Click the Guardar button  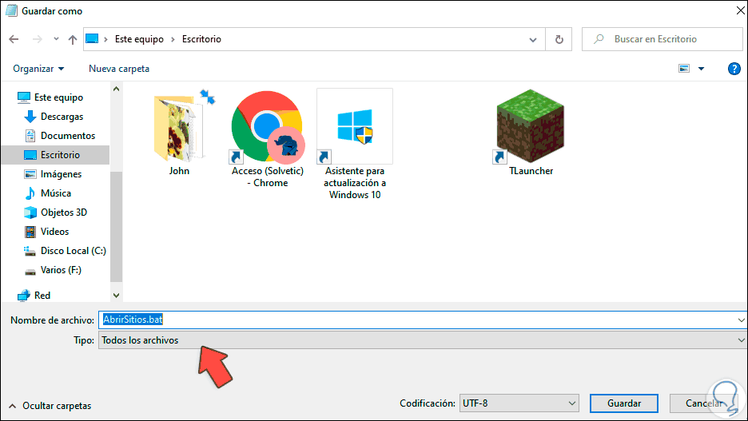click(624, 403)
